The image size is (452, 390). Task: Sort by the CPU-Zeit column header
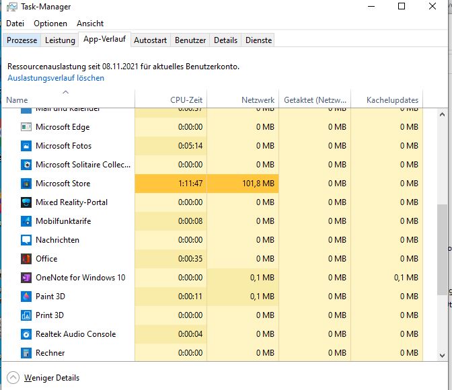coord(171,99)
